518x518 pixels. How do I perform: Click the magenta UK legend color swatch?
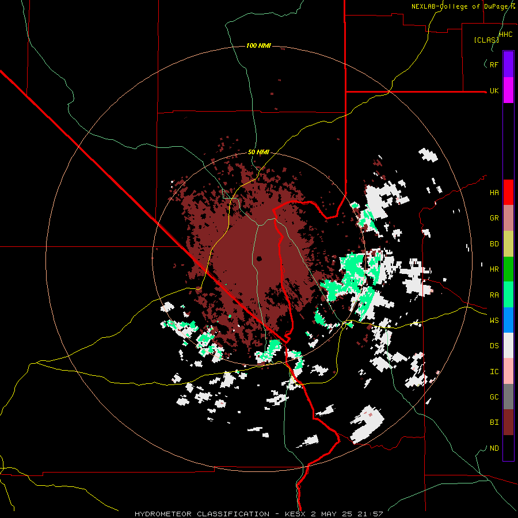coord(508,90)
